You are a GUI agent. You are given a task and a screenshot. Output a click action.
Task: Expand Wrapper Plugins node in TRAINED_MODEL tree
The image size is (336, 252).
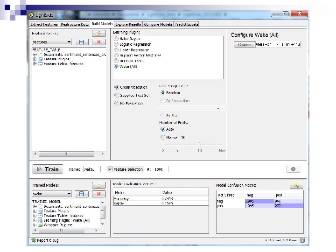click(35, 225)
